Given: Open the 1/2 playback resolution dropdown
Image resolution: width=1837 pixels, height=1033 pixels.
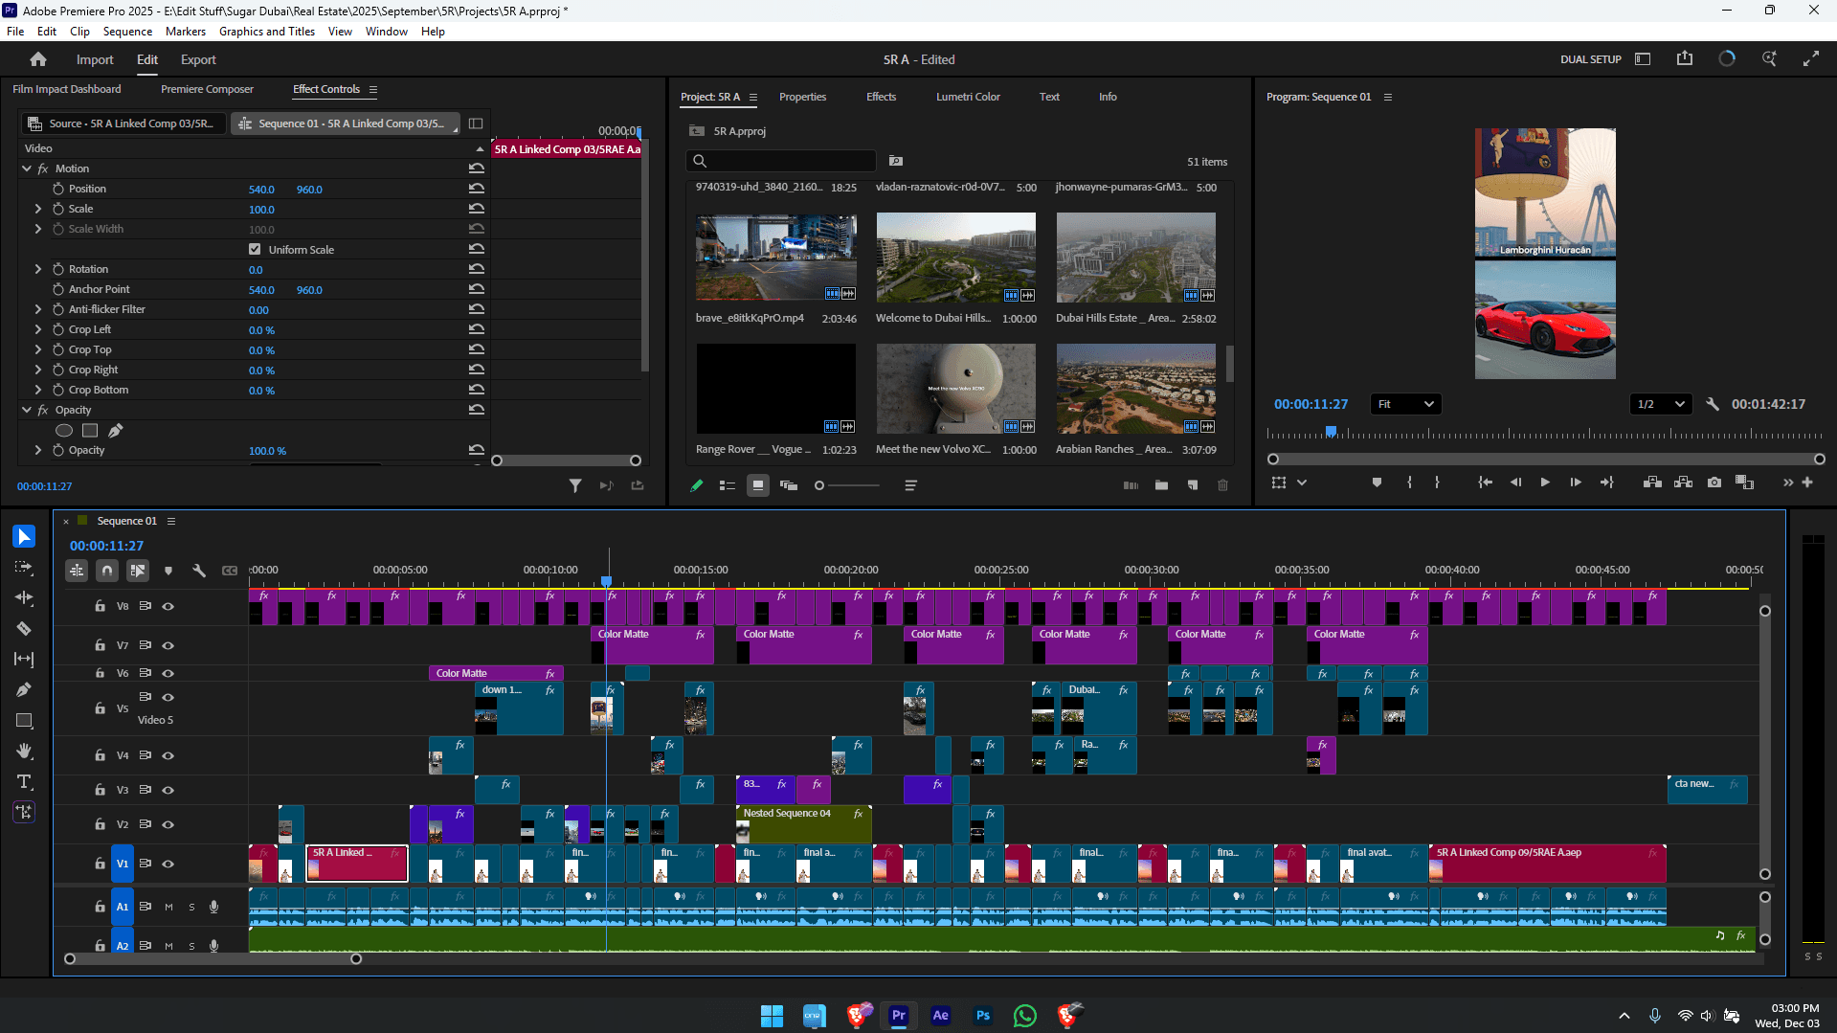Looking at the screenshot, I should click(x=1660, y=404).
